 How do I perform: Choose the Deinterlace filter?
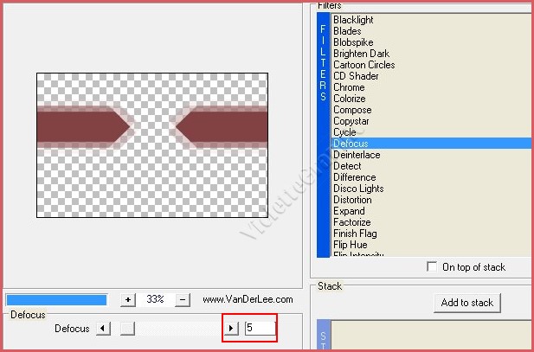tap(356, 155)
